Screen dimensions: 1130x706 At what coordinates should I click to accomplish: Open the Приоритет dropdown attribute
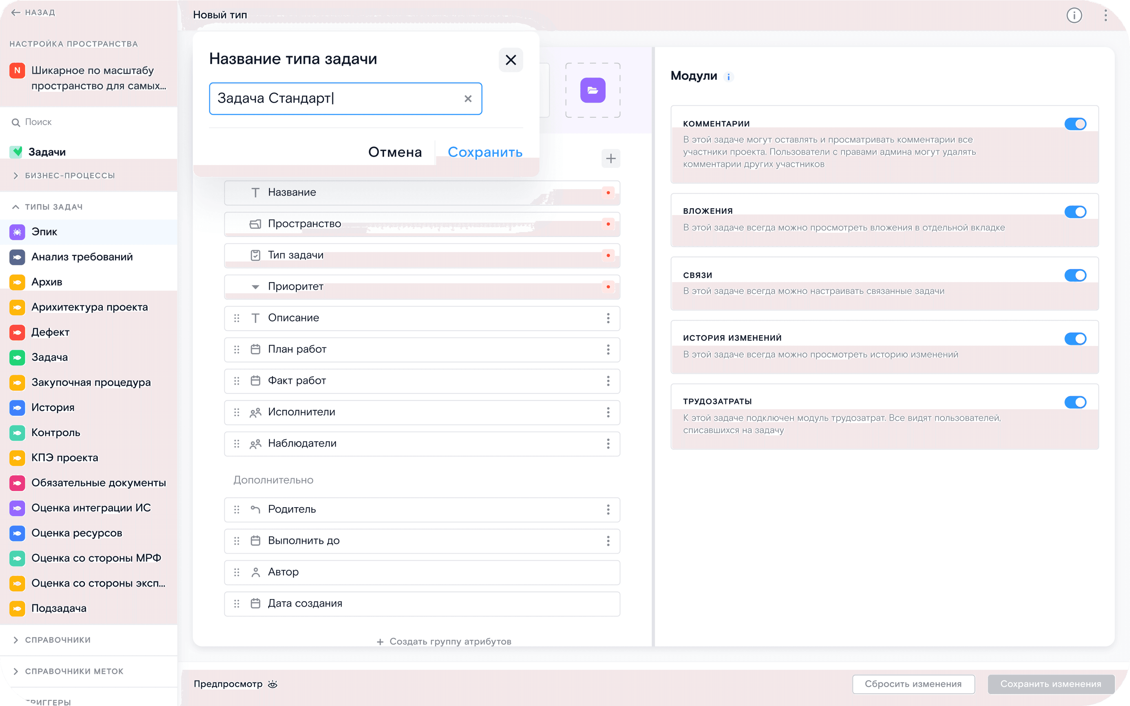pos(422,287)
